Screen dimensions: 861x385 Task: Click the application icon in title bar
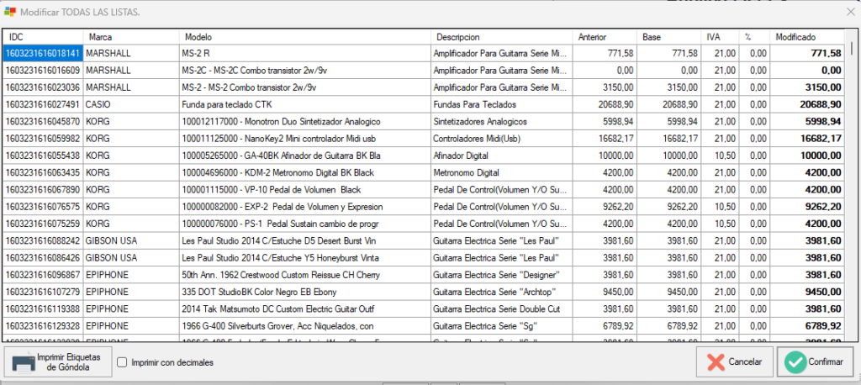click(10, 11)
